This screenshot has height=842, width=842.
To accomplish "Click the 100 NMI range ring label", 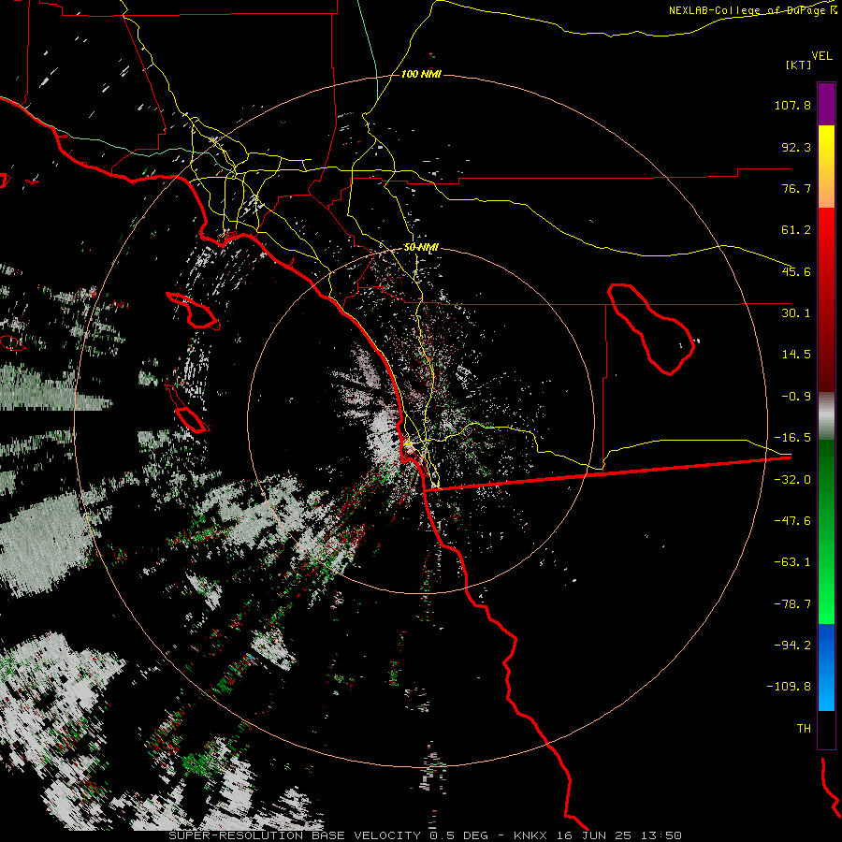I will 421,74.
